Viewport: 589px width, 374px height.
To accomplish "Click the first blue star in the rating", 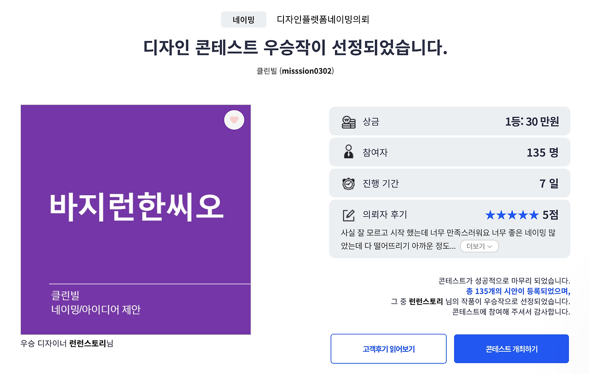I will point(491,214).
